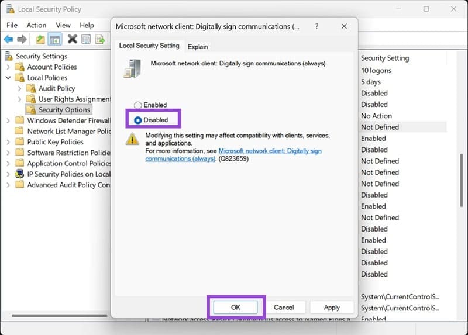Toggle the Show/Hide console tree icon

tap(54, 39)
